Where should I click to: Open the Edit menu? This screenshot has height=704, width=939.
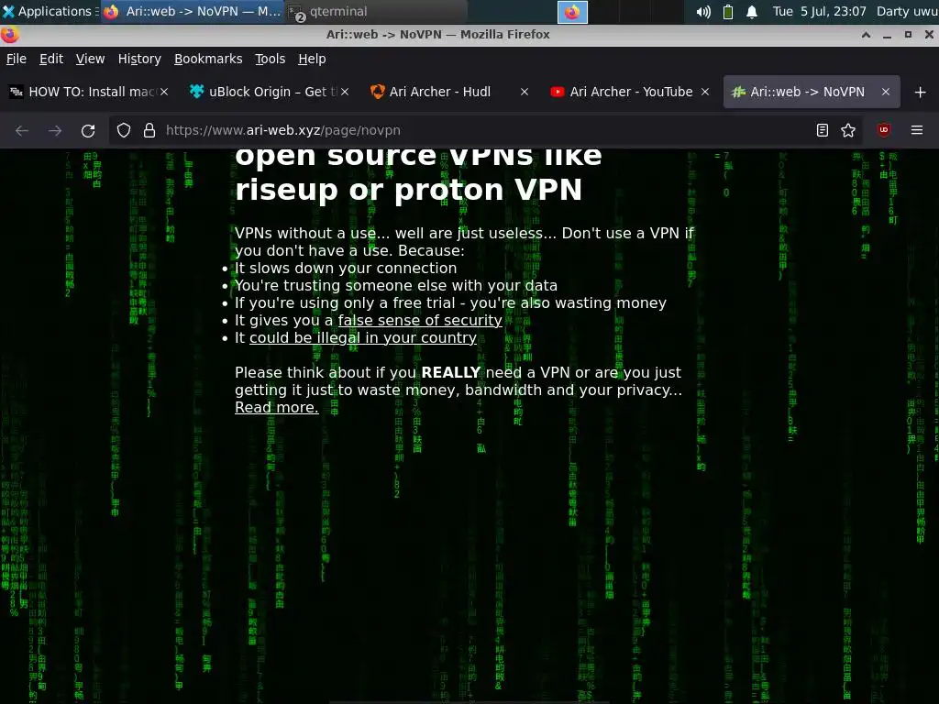pyautogui.click(x=51, y=59)
